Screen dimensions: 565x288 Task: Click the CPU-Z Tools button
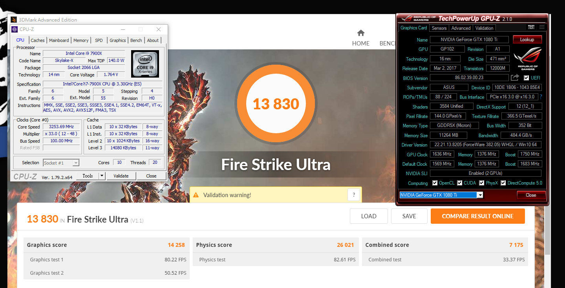pyautogui.click(x=88, y=176)
